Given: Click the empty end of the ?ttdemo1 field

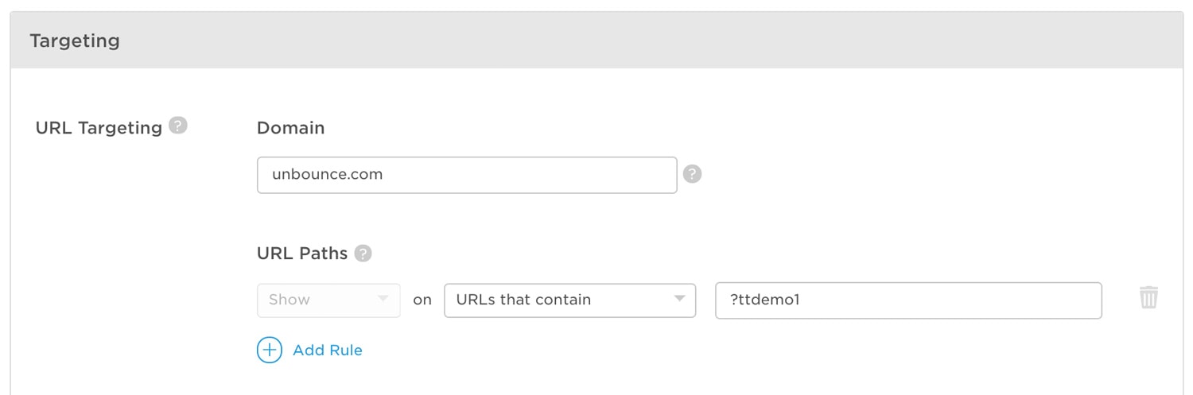Looking at the screenshot, I should tap(954, 300).
